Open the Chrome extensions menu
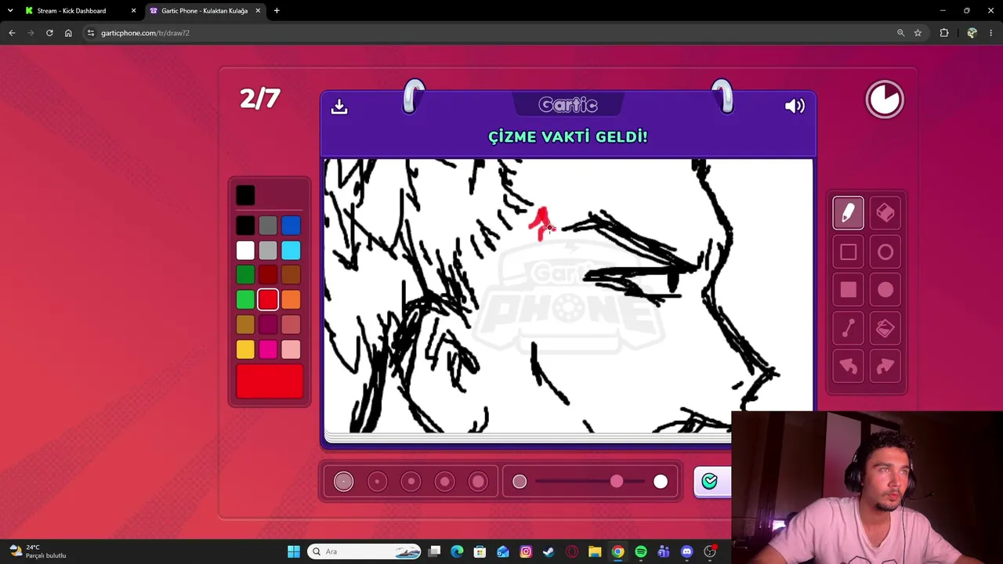The width and height of the screenshot is (1003, 564). tap(944, 33)
